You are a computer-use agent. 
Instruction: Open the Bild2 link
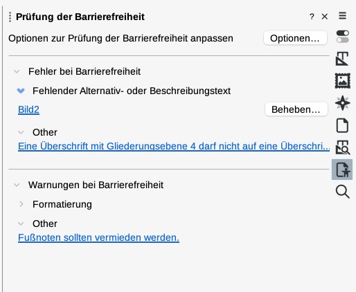[x=28, y=109]
